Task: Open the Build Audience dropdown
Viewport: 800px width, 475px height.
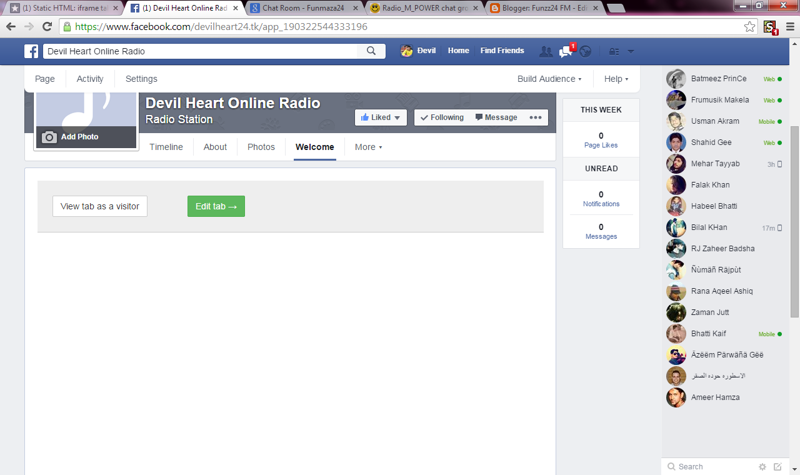Action: point(548,79)
